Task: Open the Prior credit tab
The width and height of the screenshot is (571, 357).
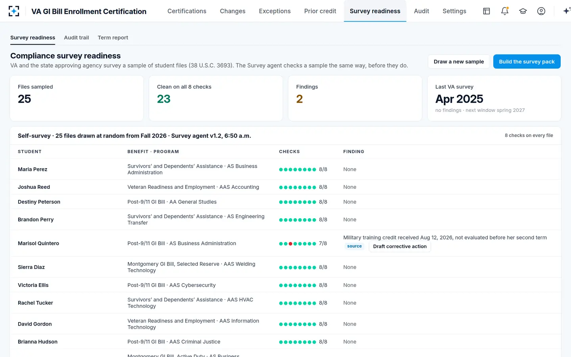Action: coord(320,11)
